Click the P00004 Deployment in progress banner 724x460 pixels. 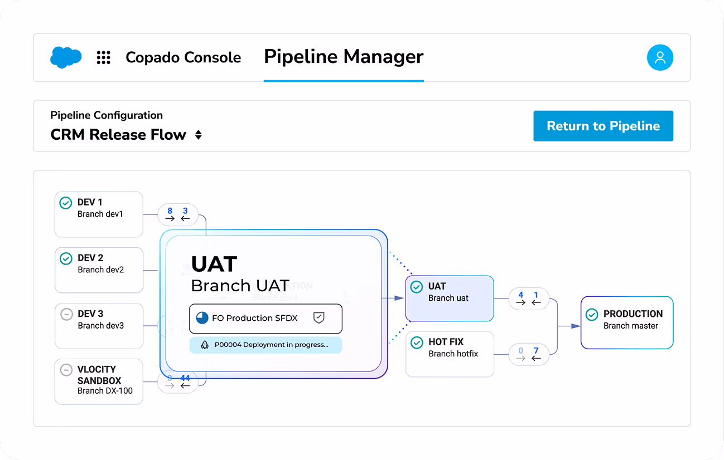[x=266, y=345]
